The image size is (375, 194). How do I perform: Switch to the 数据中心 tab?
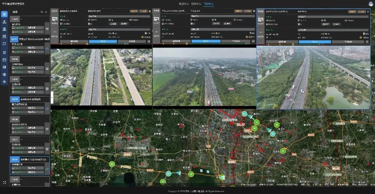pyautogui.click(x=184, y=4)
